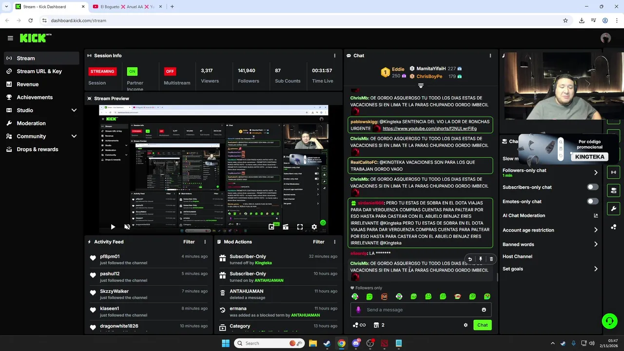Click the green Chat send button
Image resolution: width=624 pixels, height=351 pixels.
(x=482, y=325)
